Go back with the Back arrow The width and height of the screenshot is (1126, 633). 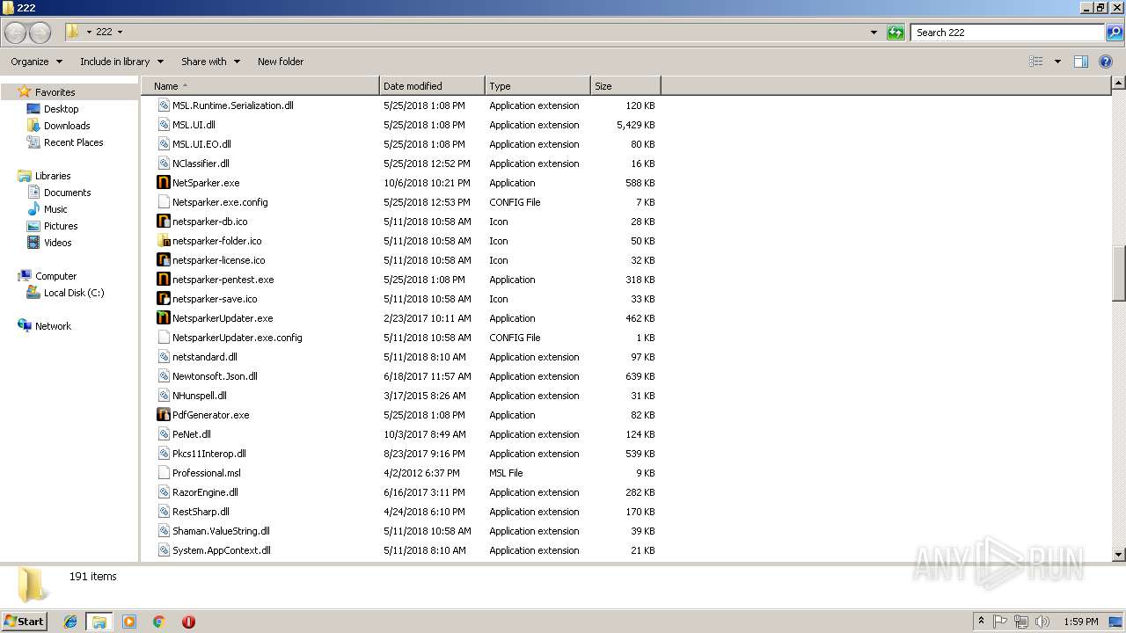[15, 33]
